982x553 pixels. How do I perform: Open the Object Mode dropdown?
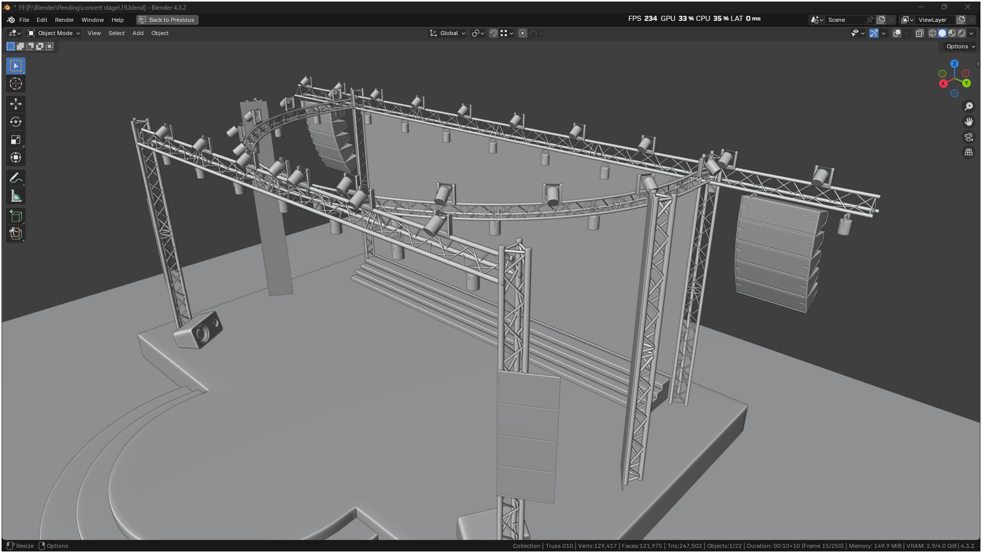tap(54, 33)
